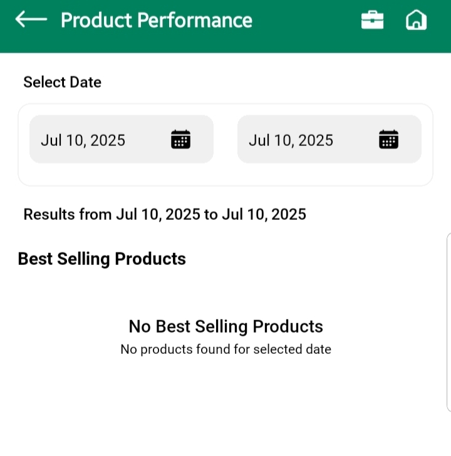Click the No products found subtitle text
The height and width of the screenshot is (456, 451).
click(x=225, y=349)
